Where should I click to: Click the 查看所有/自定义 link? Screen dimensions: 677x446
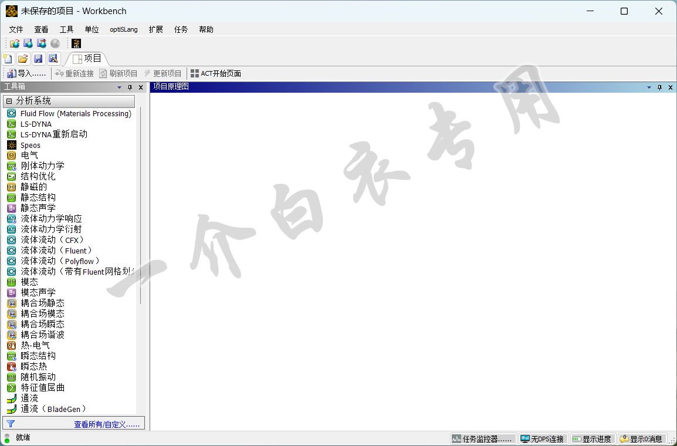pos(107,424)
